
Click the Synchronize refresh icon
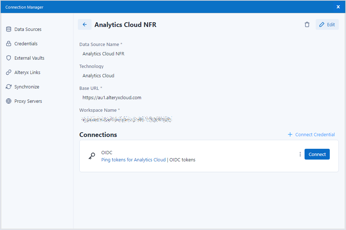click(x=9, y=87)
